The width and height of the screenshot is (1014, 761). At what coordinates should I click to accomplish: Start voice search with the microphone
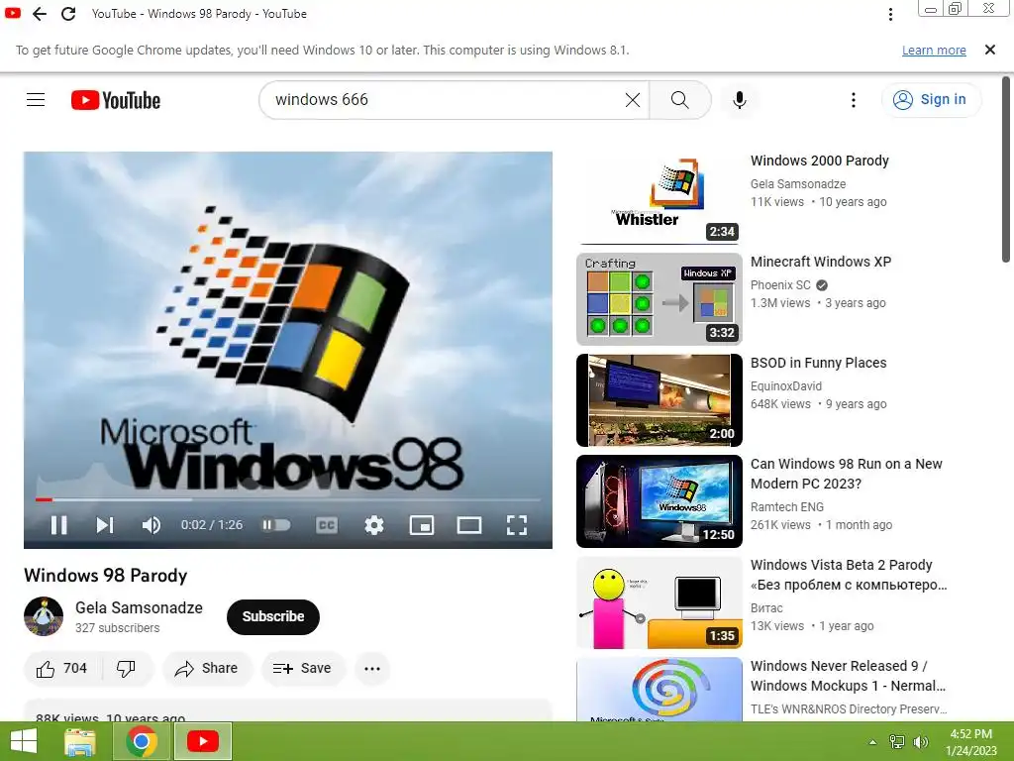(x=740, y=100)
